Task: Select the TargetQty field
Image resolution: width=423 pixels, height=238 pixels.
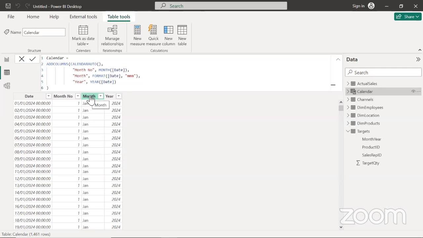Action: click(x=370, y=163)
